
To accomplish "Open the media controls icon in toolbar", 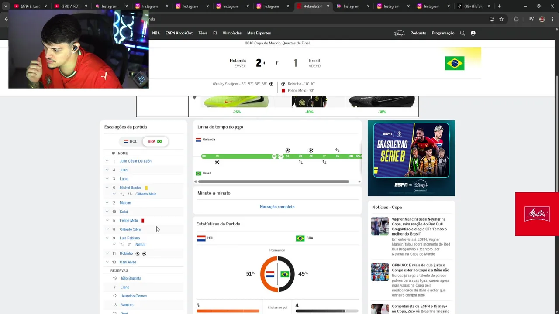I will [x=531, y=19].
